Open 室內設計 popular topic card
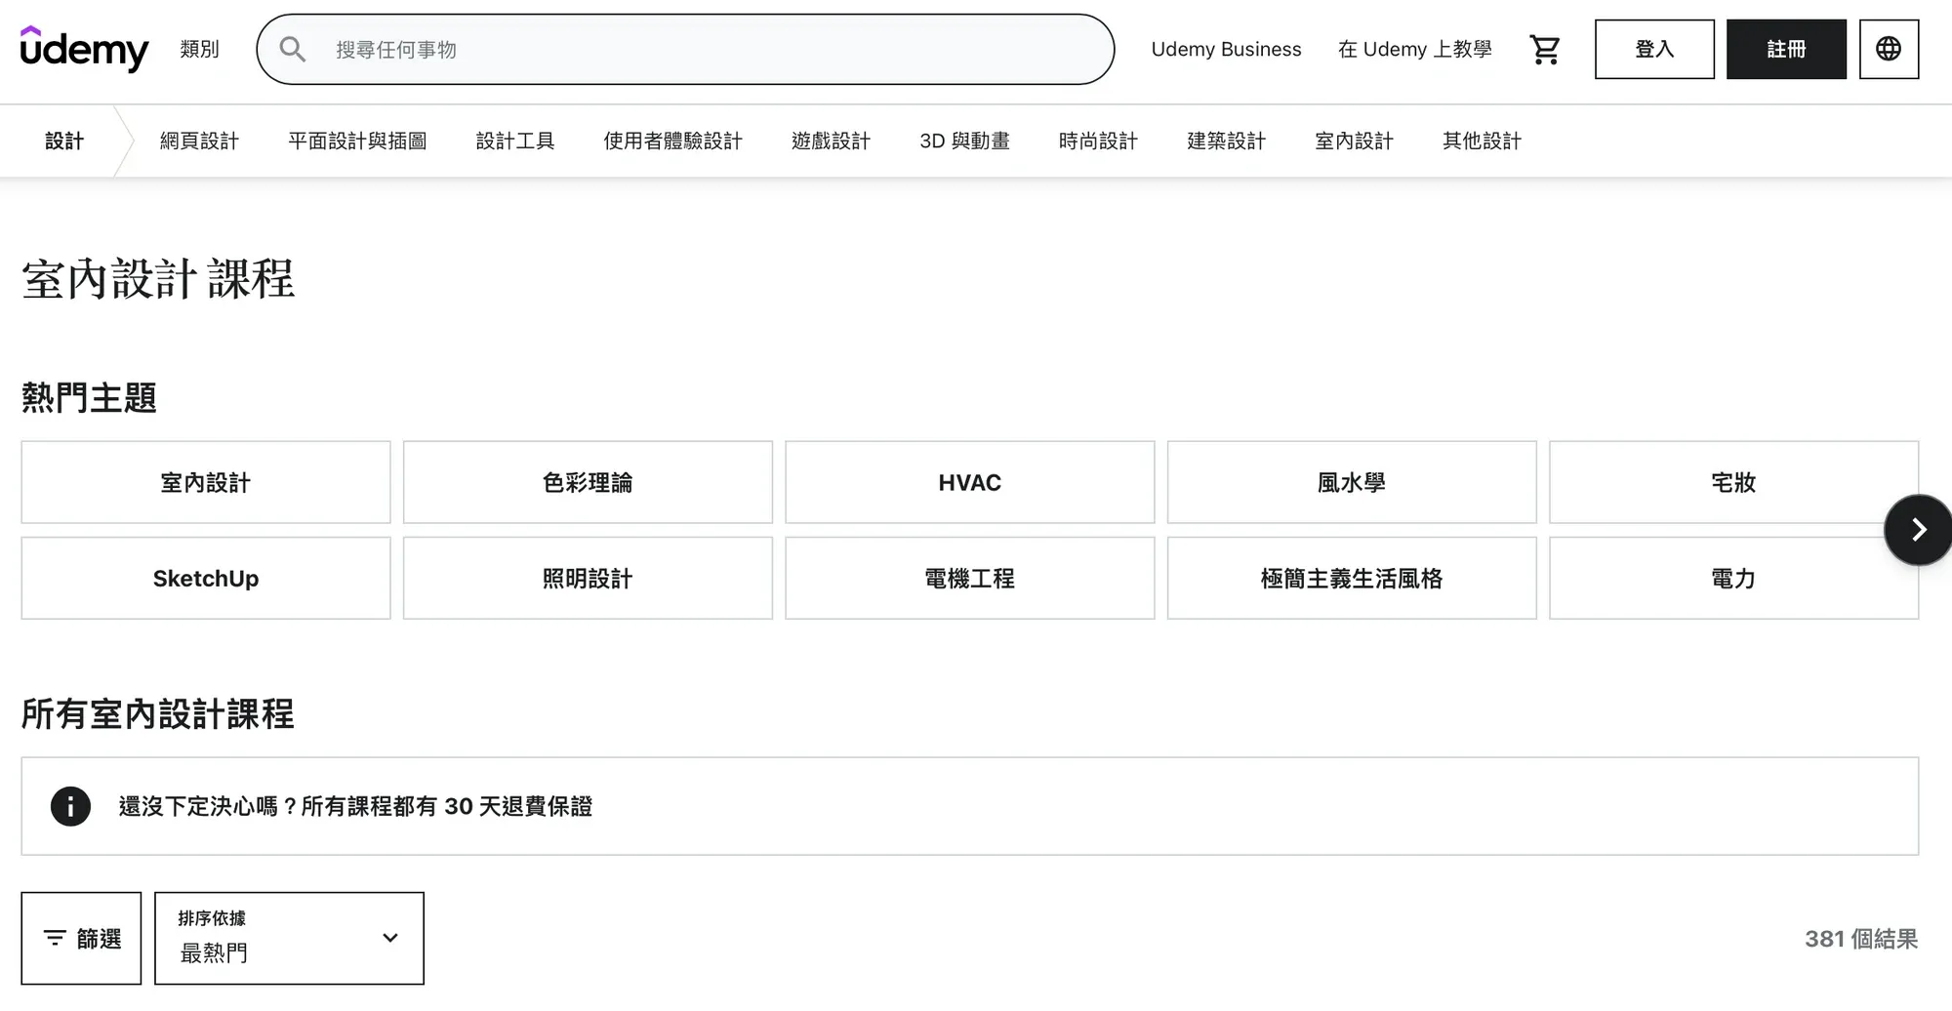 click(x=206, y=482)
